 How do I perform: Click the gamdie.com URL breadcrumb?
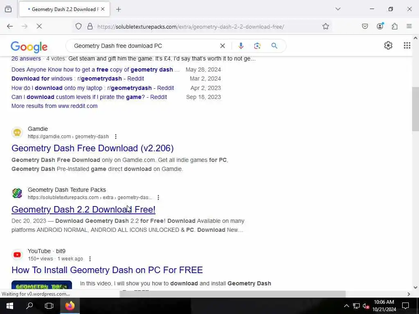coord(68,137)
